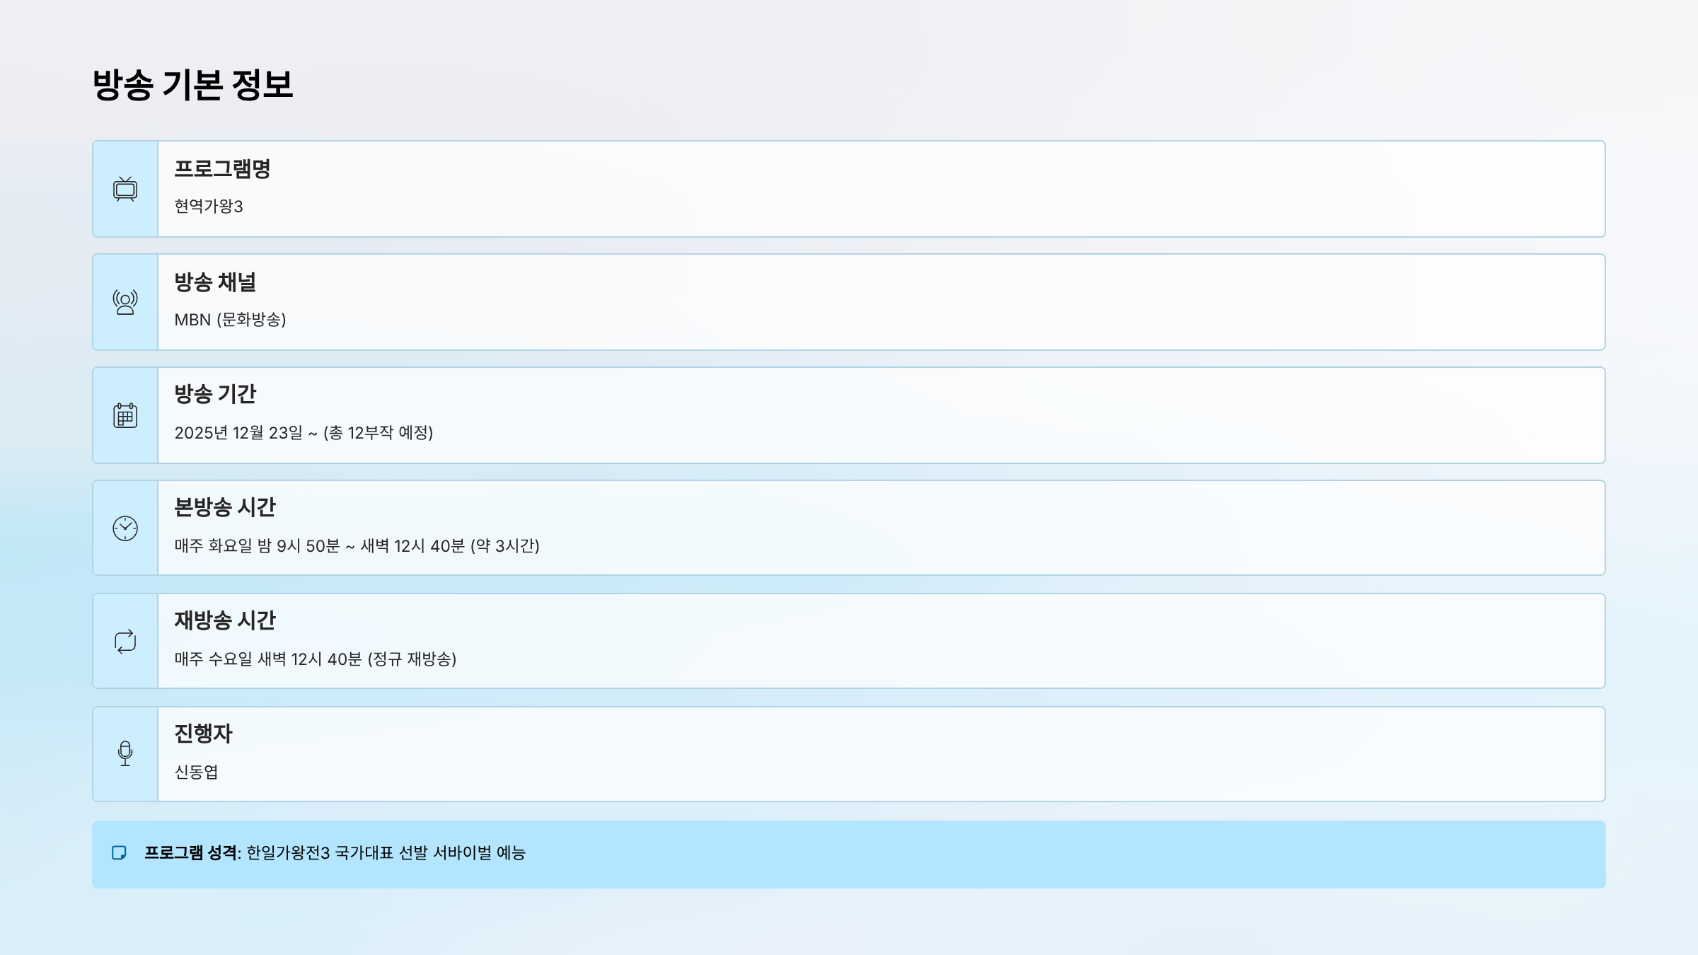This screenshot has width=1698, height=955.
Task: Click the 프로그램 성격 bold label
Action: (191, 853)
